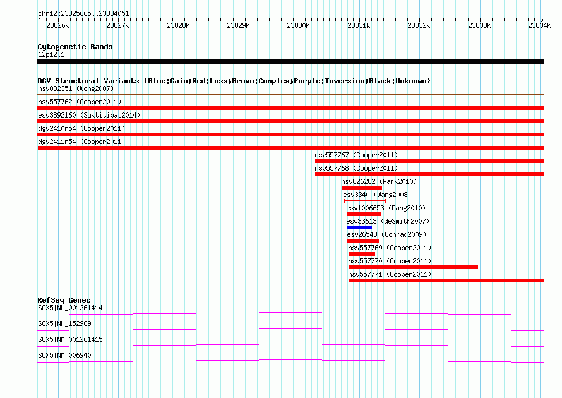
Task: Open the esv26543 (Conrad2009) variant label
Action: pos(386,234)
